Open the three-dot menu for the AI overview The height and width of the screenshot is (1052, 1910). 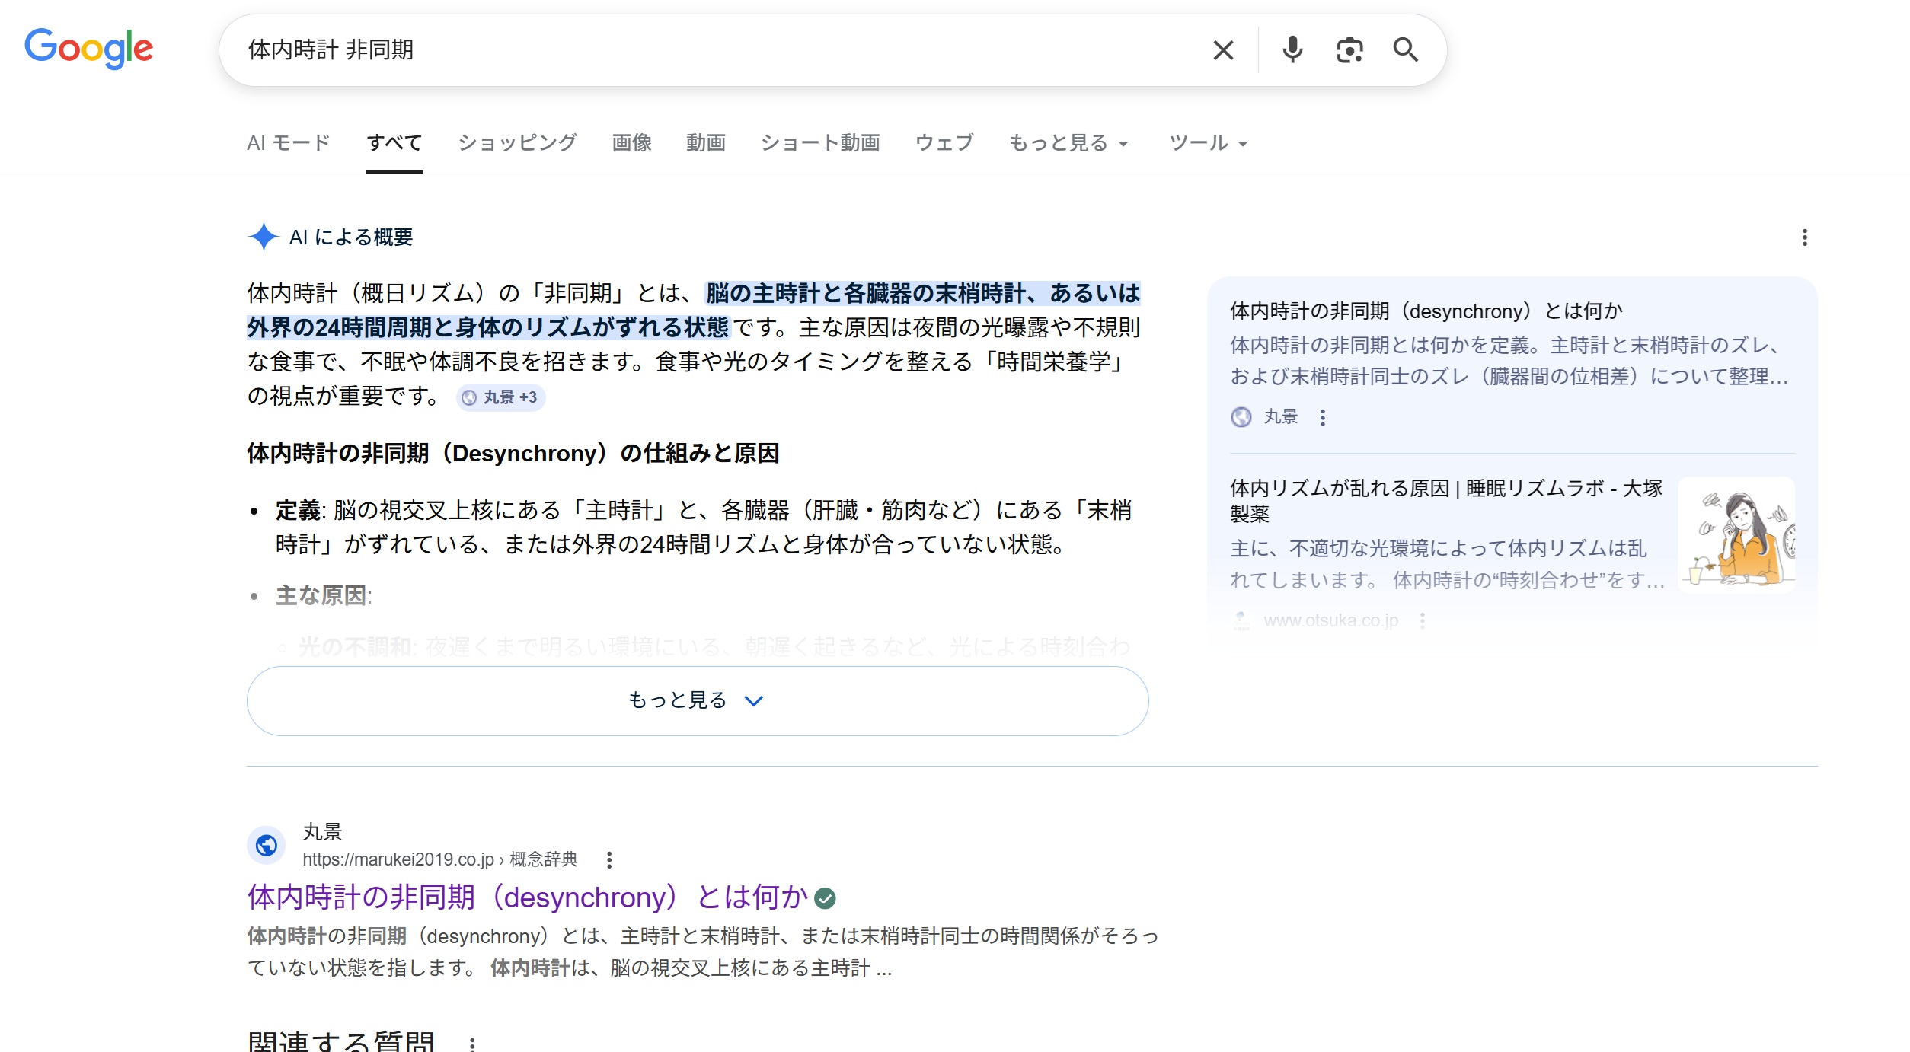tap(1803, 238)
